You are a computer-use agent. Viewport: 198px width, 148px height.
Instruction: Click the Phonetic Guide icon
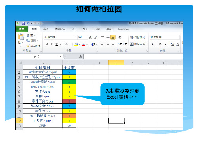pos(93,44)
